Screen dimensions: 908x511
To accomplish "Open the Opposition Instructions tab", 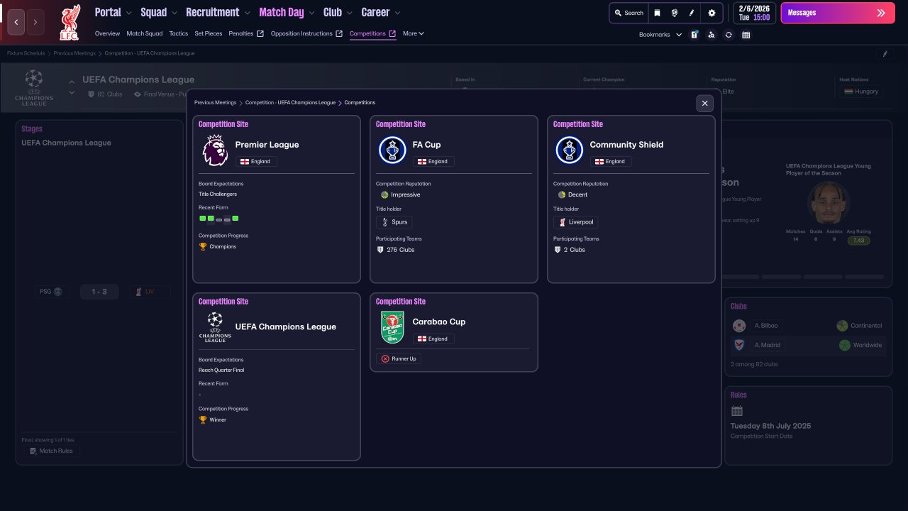I will click(306, 33).
